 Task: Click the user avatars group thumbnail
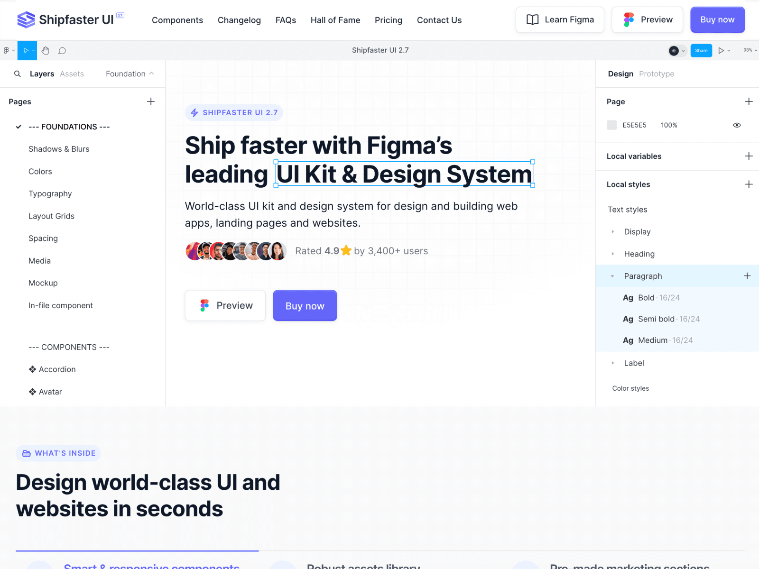pos(236,251)
